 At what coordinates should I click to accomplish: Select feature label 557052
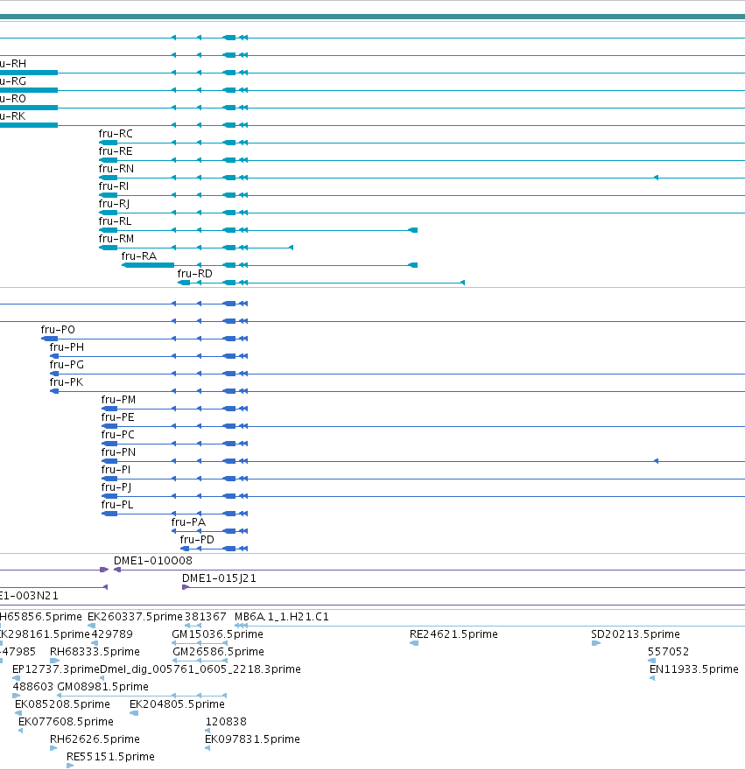pos(668,652)
